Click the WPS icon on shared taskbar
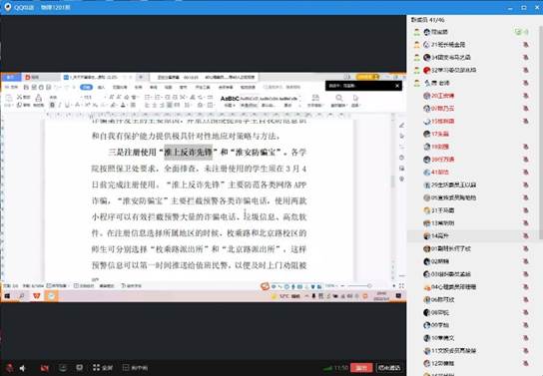This screenshot has width=543, height=376. coord(36,296)
